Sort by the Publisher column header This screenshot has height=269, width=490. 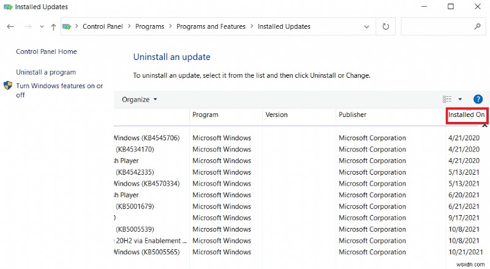(x=353, y=115)
